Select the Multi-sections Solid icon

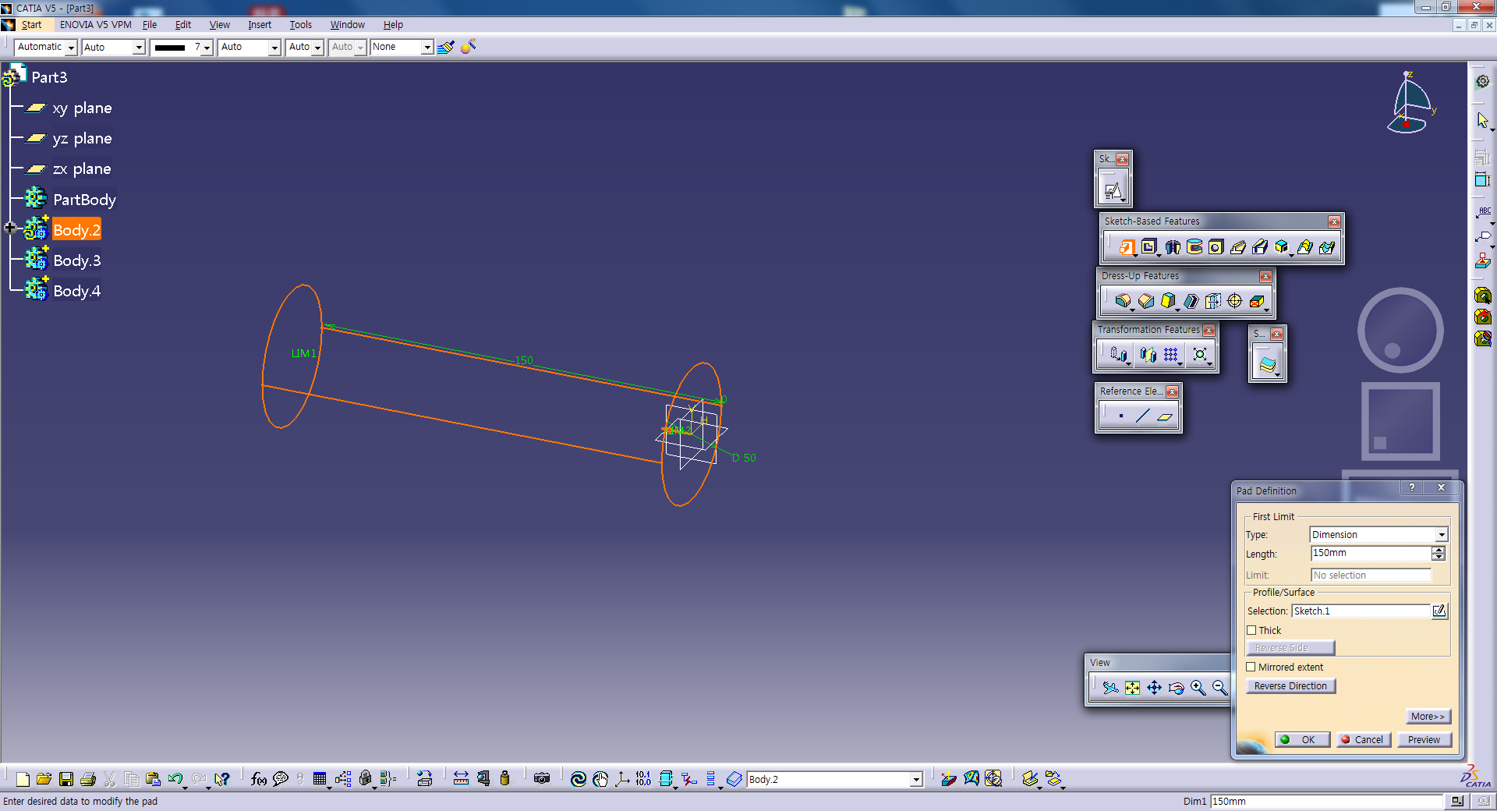[1304, 247]
